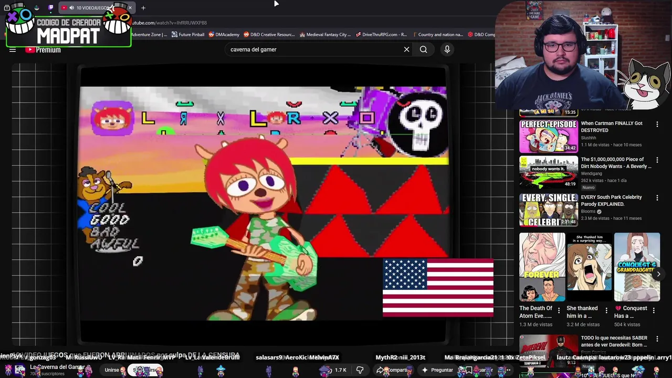The width and height of the screenshot is (672, 378).
Task: Click the Unirse join button
Action: (112, 370)
